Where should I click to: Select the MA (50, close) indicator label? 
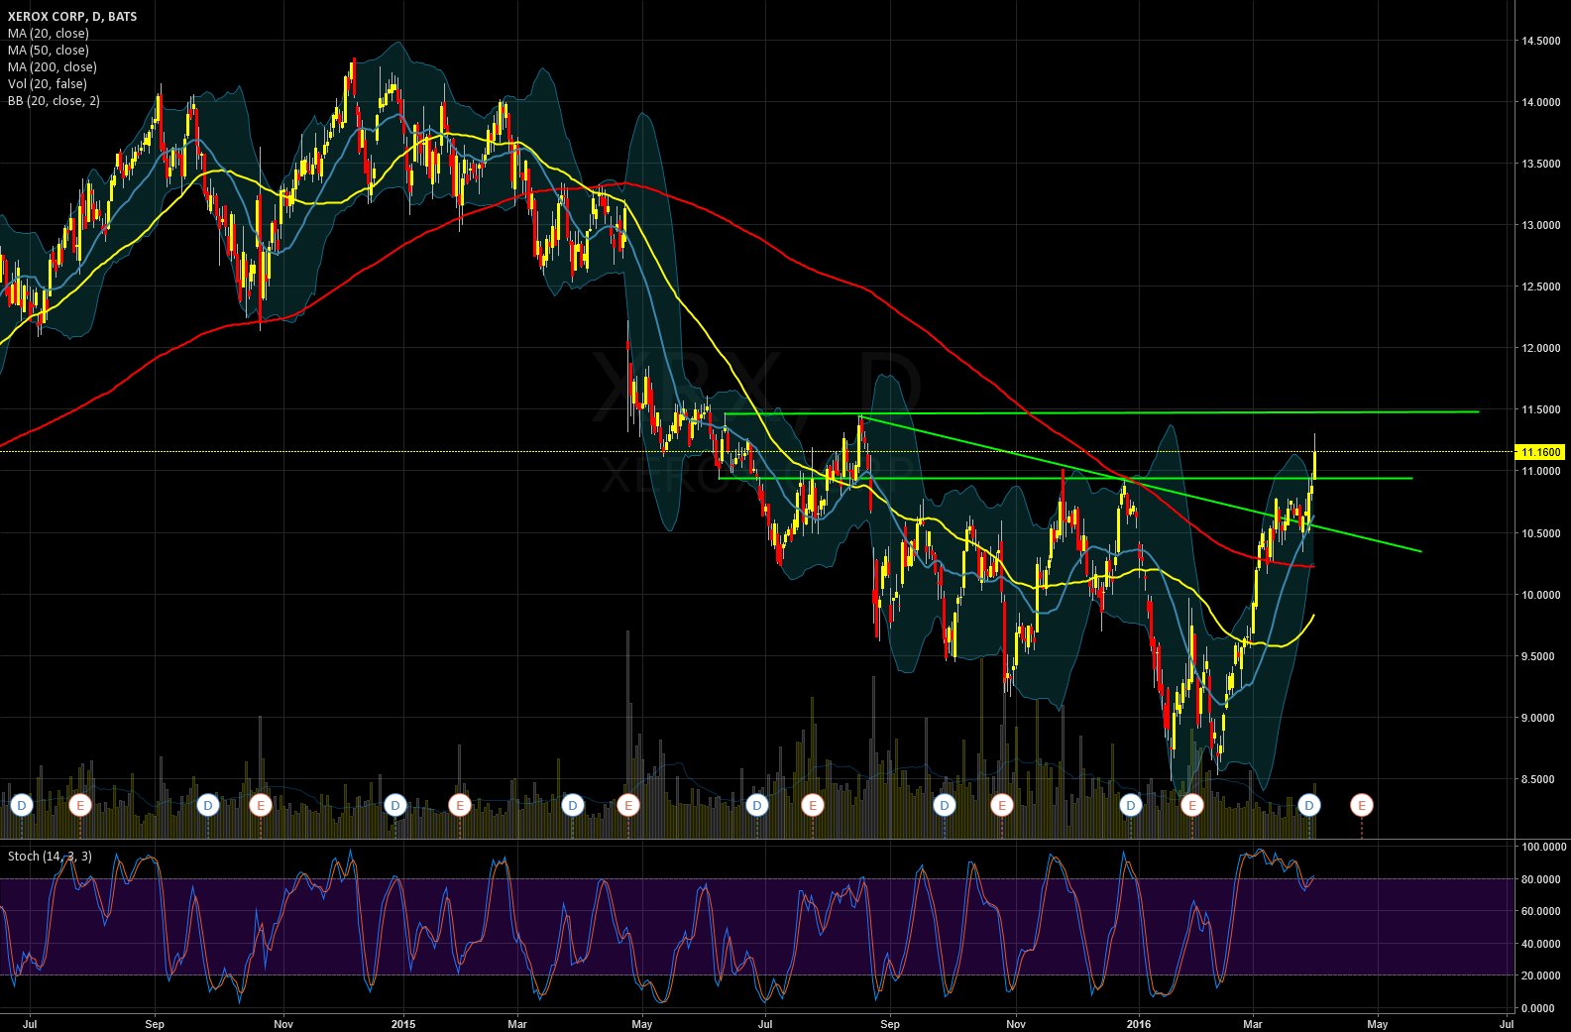49,51
